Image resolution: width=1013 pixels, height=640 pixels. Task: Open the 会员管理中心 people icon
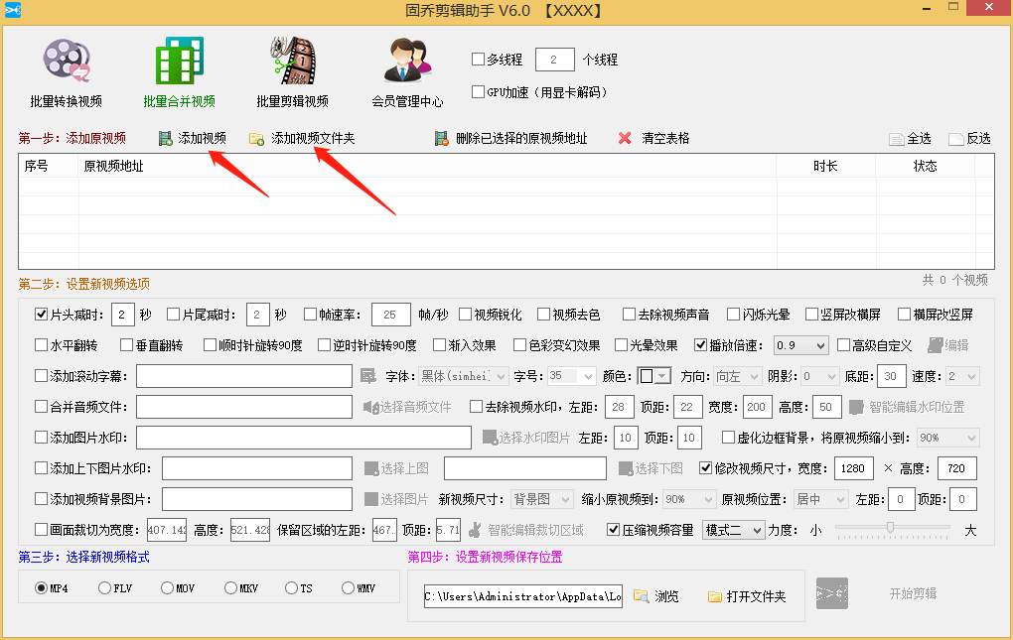407,61
